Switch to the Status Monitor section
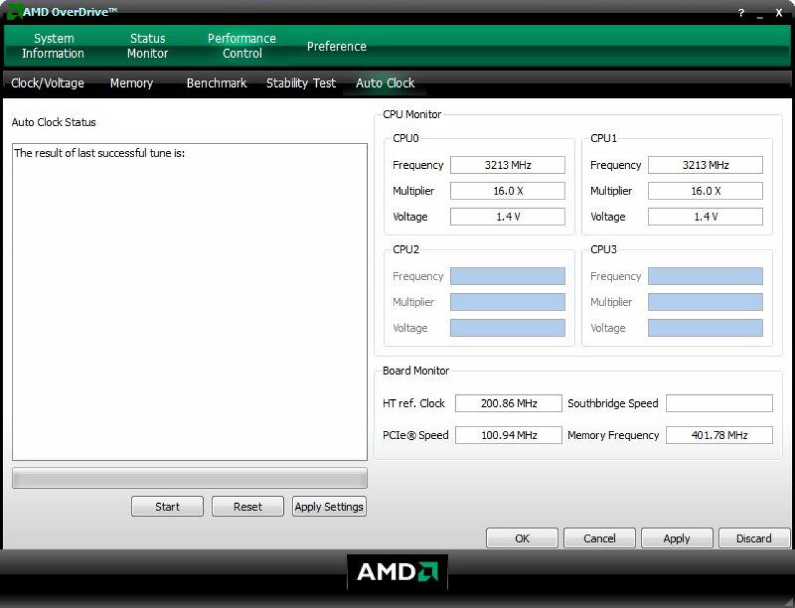This screenshot has width=795, height=608. coord(148,46)
